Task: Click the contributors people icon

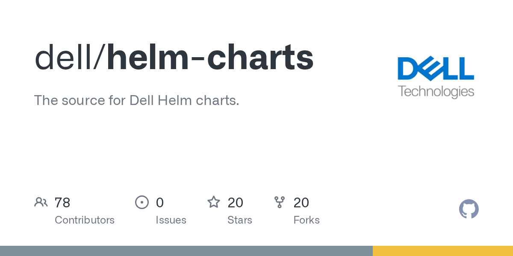Action: tap(41, 202)
